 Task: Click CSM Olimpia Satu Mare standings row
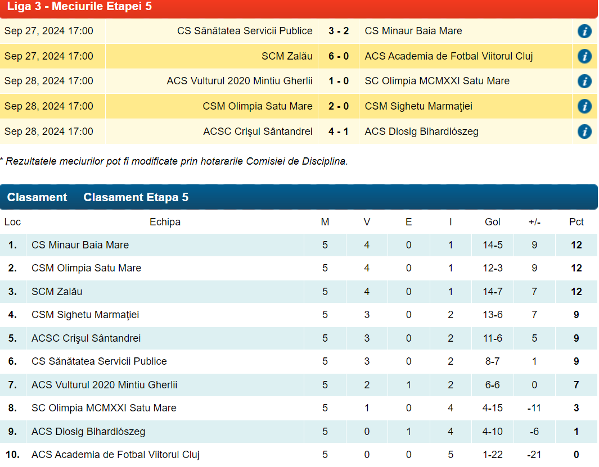click(86, 268)
